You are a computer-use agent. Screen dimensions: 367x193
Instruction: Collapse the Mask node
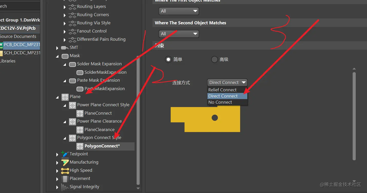pos(57,56)
